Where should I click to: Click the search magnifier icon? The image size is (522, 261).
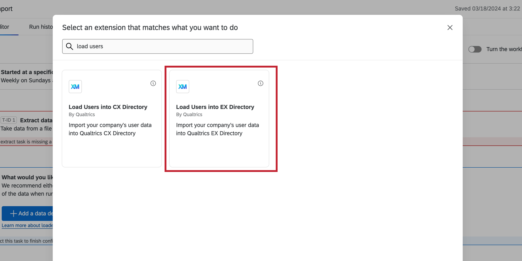point(70,46)
